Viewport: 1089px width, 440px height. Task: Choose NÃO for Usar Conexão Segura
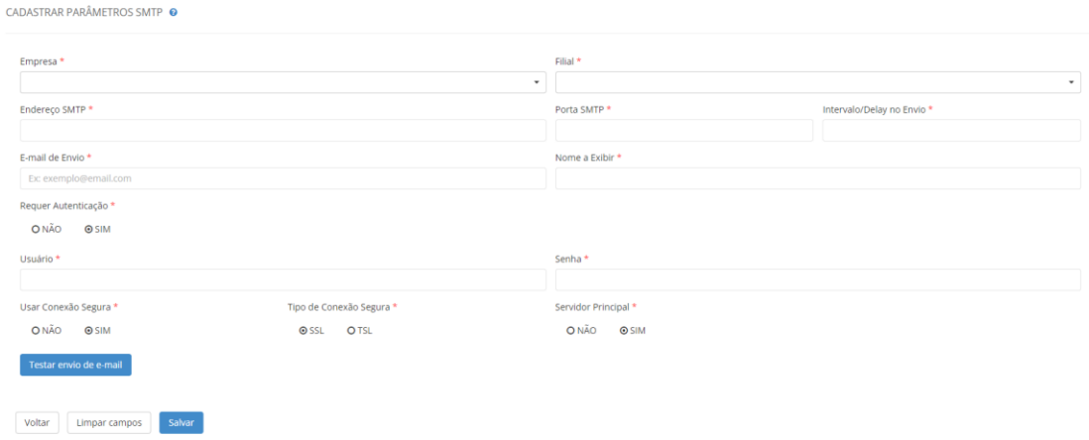tap(36, 331)
